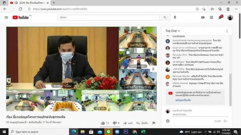The height and width of the screenshot is (135, 241).
Task: Open Zoom from the taskbar
Action: [117, 132]
